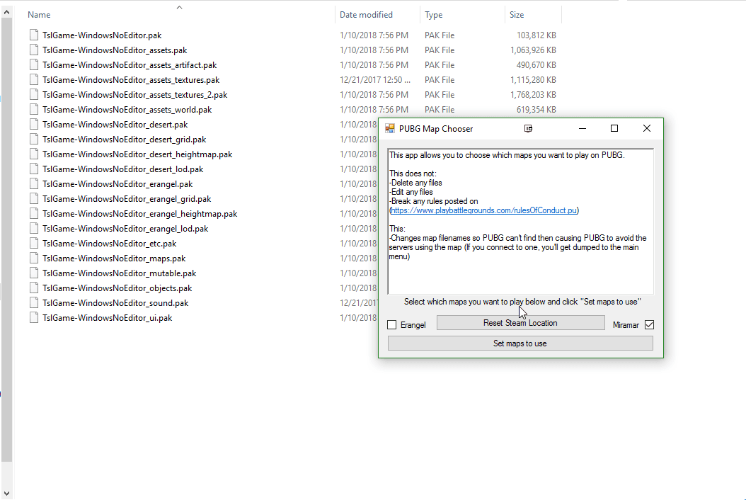Select TslGame-WindowsNoEditor_ui.pak file name
746x500 pixels.
pos(107,317)
